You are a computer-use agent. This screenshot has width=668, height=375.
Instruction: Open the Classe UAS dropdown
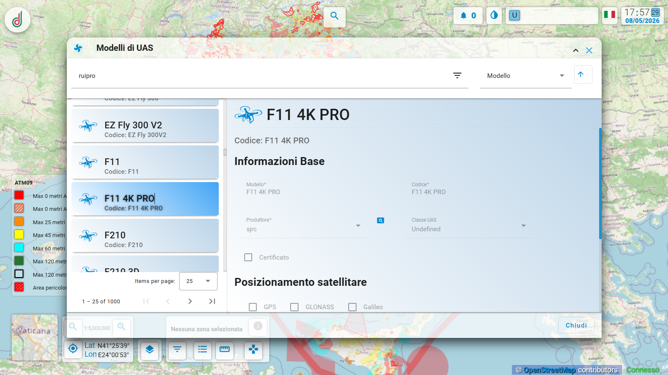468,226
